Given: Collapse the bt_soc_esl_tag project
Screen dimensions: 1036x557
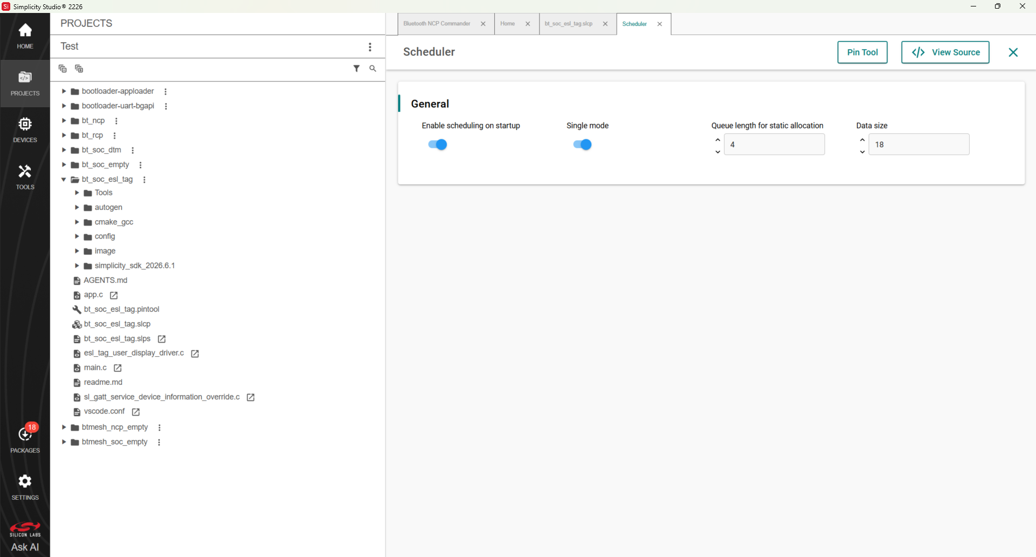Looking at the screenshot, I should (x=64, y=179).
